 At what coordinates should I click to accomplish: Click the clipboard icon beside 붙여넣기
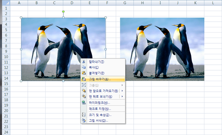84,73
